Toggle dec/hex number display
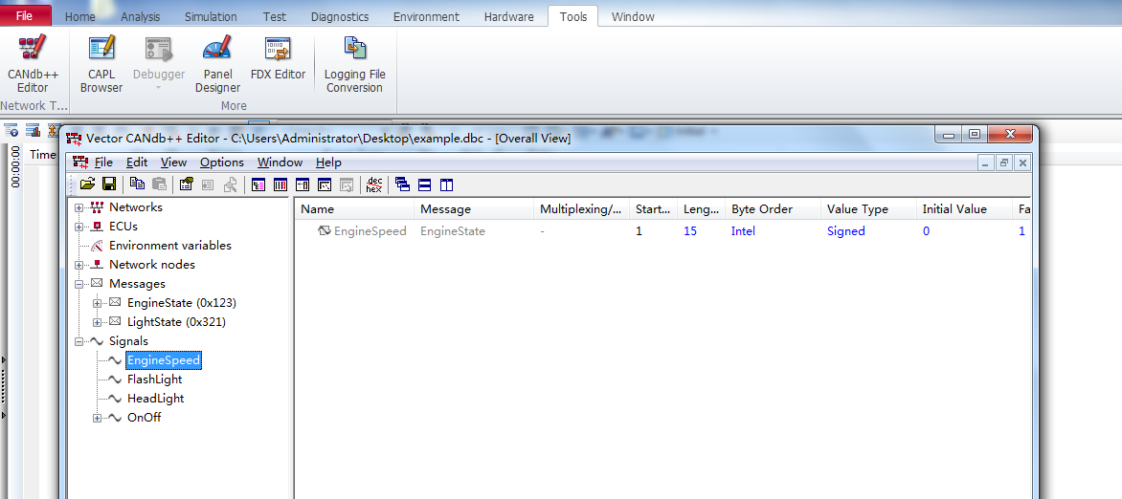This screenshot has width=1122, height=499. tap(373, 184)
